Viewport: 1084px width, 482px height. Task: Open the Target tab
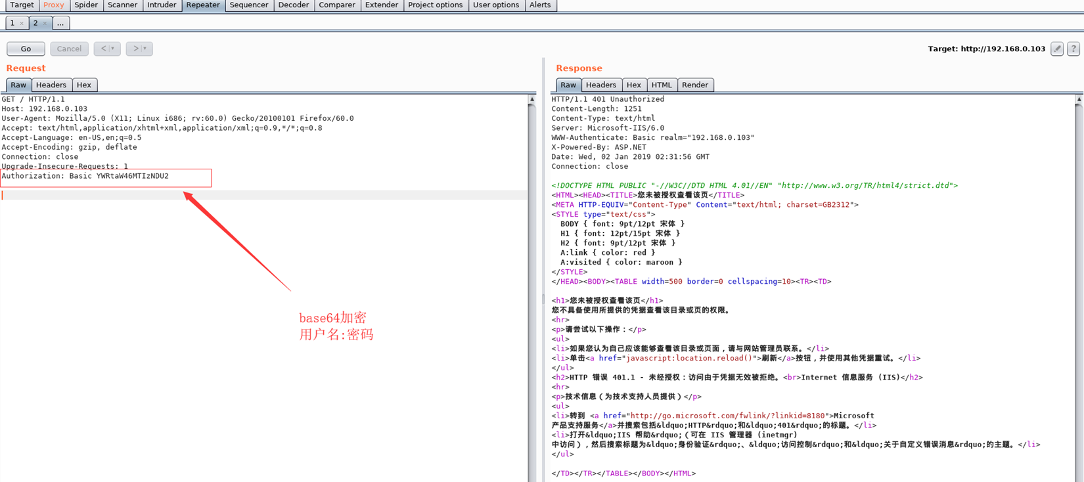tap(22, 5)
